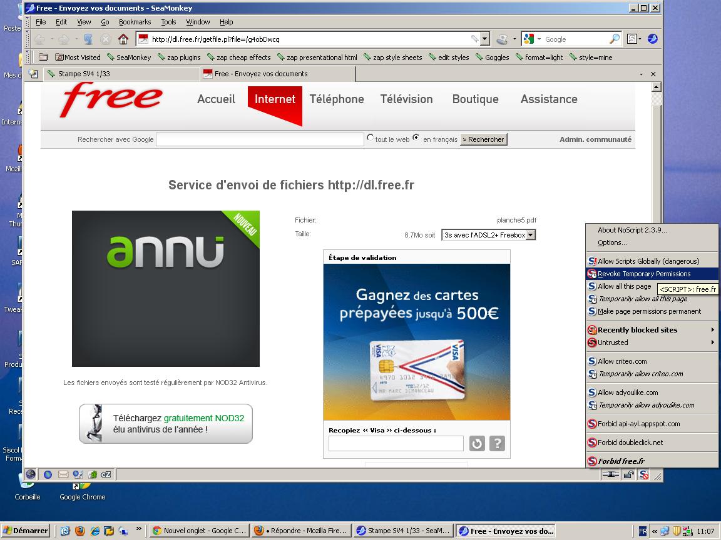The width and height of the screenshot is (721, 540).
Task: Click the Démarrer start button
Action: [26, 531]
